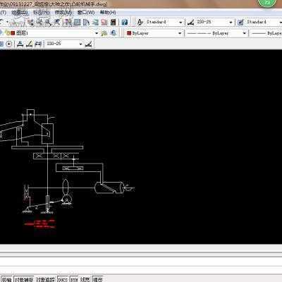Click the Center Mark dimension icon
Viewport: 282px width, 282px height.
point(9,44)
